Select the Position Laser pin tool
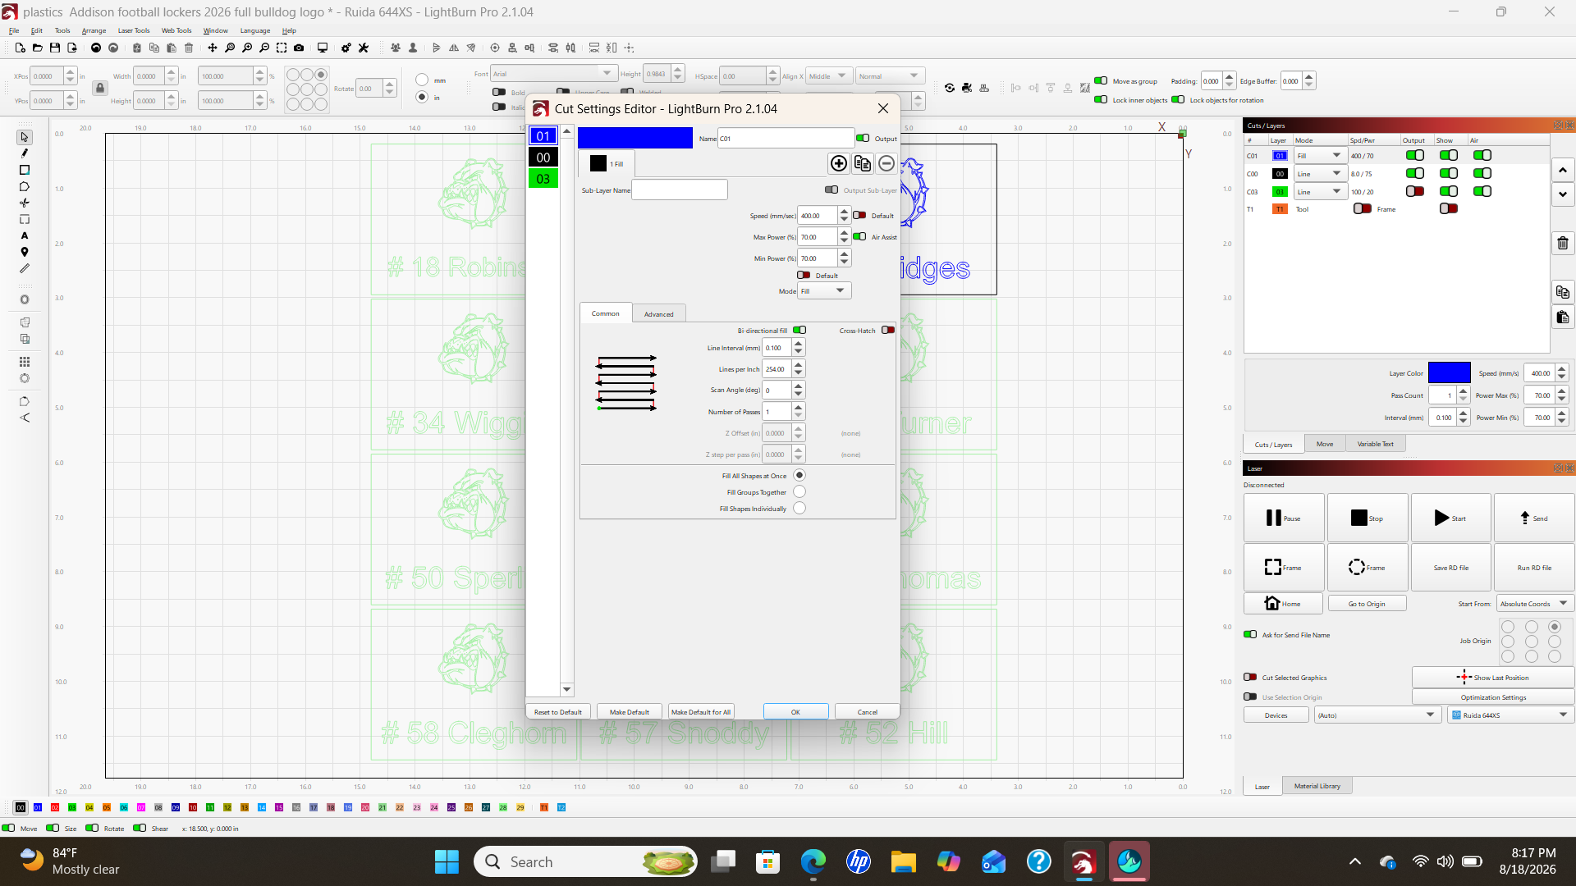Viewport: 1576px width, 886px height. (25, 252)
